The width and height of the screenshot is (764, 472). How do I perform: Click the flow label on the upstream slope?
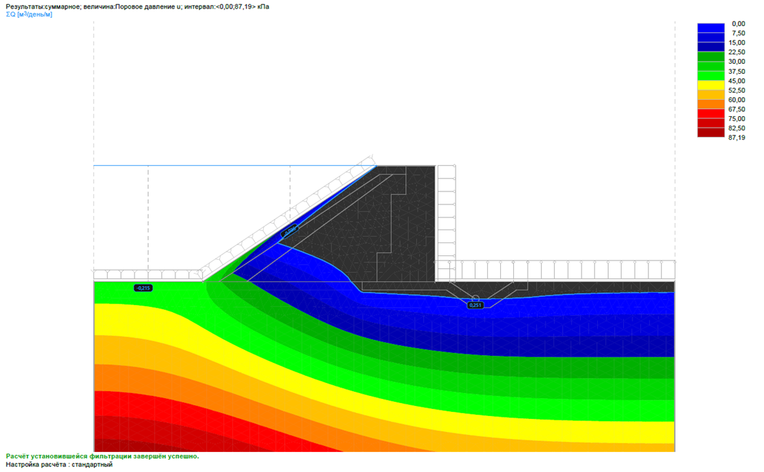click(288, 232)
